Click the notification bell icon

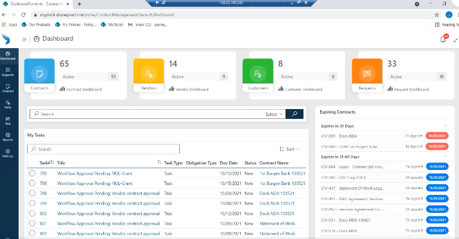[443, 39]
